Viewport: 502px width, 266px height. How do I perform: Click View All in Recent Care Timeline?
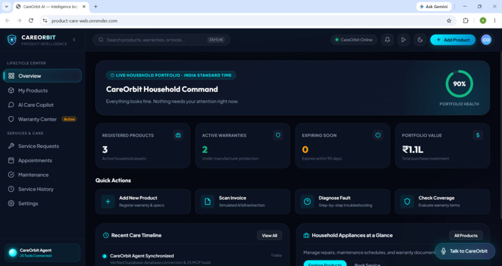click(270, 236)
